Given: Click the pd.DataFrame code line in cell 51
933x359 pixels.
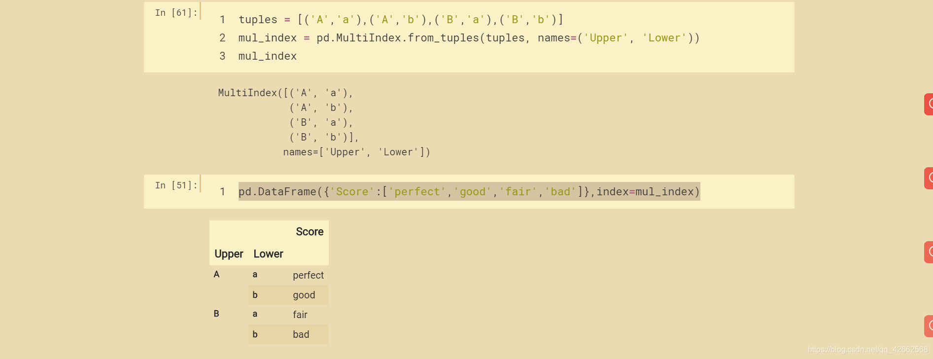Looking at the screenshot, I should click(x=469, y=192).
